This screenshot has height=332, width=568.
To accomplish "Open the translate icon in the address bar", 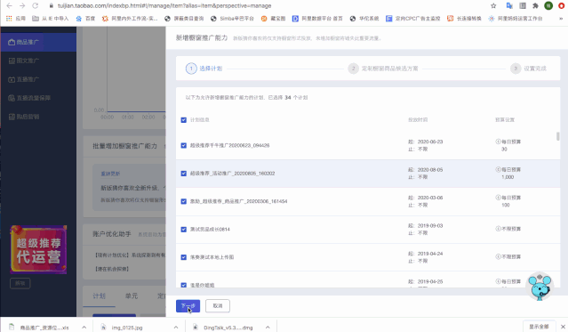I will click(509, 6).
